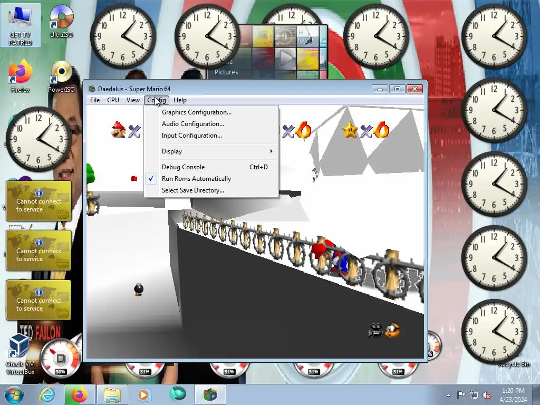
Task: Click the power star counter icon in game
Action: coord(350,131)
